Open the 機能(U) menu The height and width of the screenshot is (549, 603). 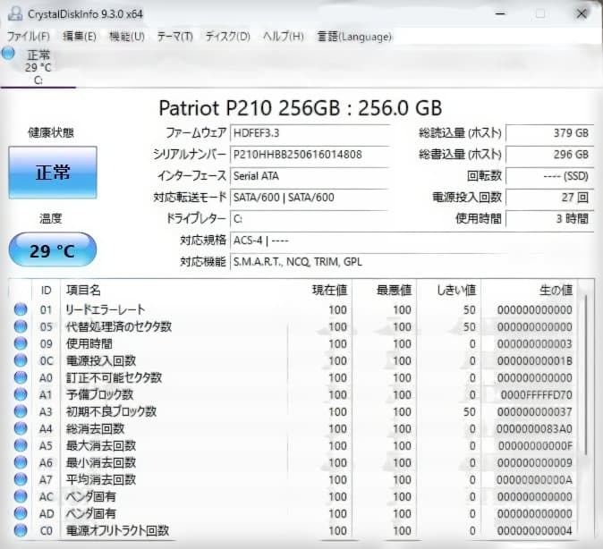click(x=127, y=37)
